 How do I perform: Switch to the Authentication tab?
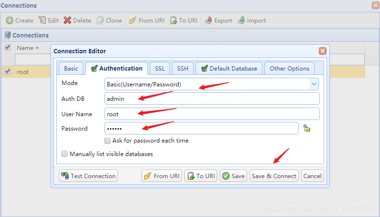[117, 69]
